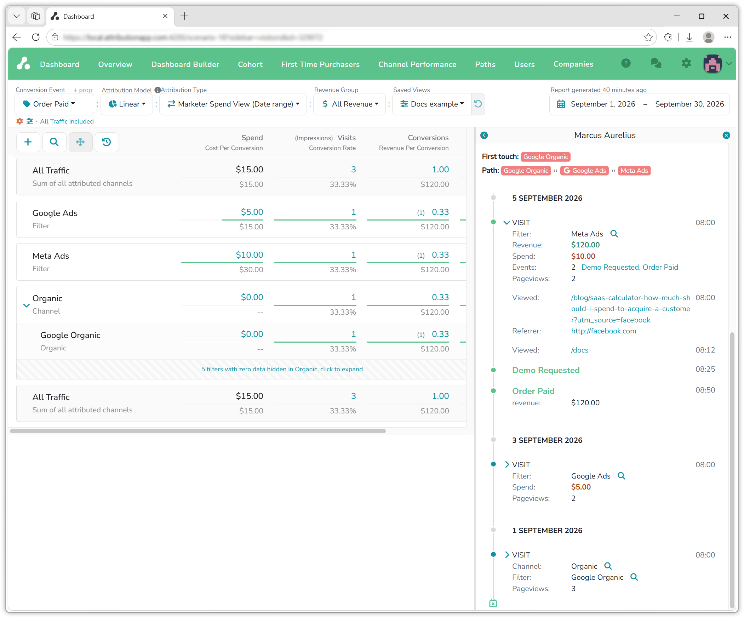This screenshot has height=618, width=744.
Task: Open the table search magnifier tool
Action: point(54,142)
